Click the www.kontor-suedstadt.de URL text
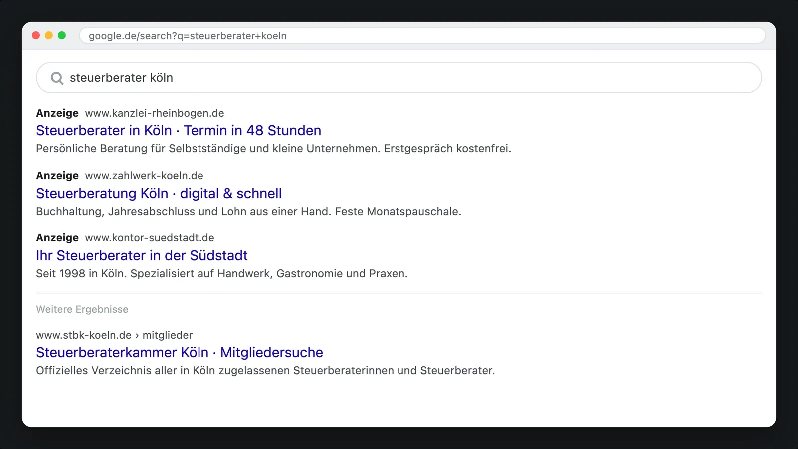This screenshot has width=798, height=449. tap(150, 238)
